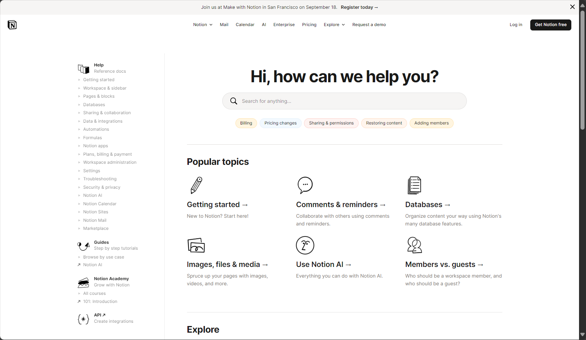This screenshot has width=586, height=340.
Task: Click the Log in link
Action: click(x=516, y=25)
